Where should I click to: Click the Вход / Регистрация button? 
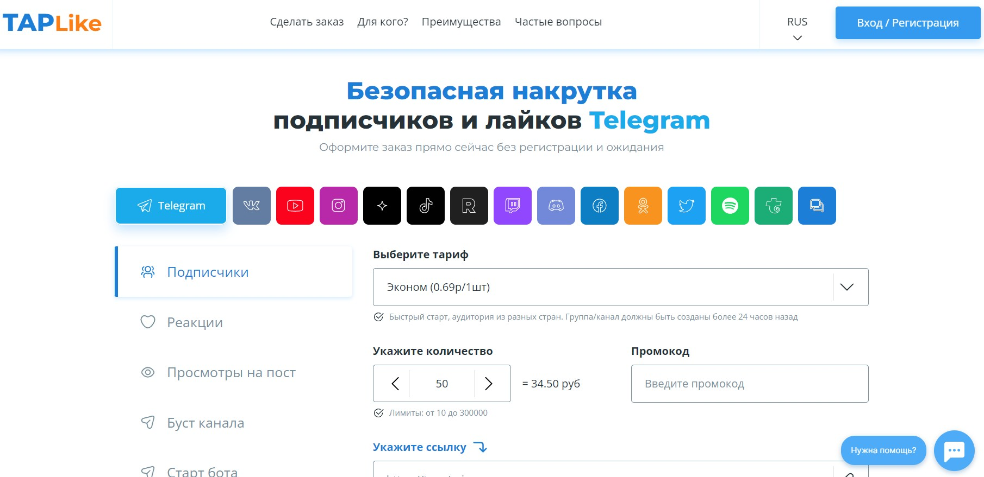[x=908, y=23]
